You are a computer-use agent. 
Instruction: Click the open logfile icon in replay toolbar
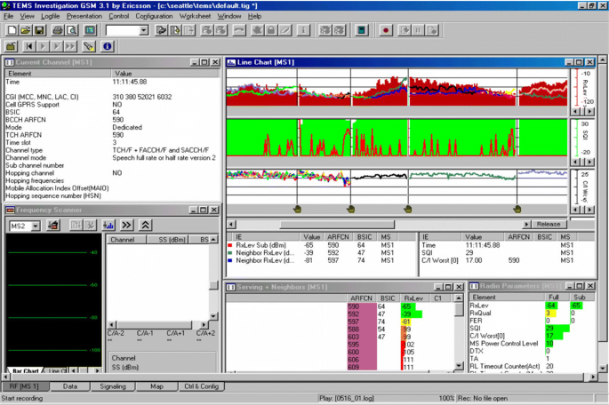click(x=11, y=46)
